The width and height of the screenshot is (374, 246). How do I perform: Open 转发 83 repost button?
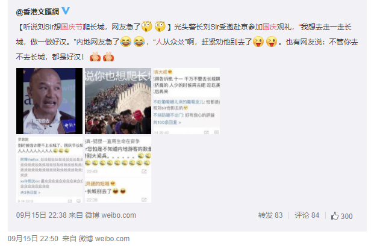[x=270, y=215]
